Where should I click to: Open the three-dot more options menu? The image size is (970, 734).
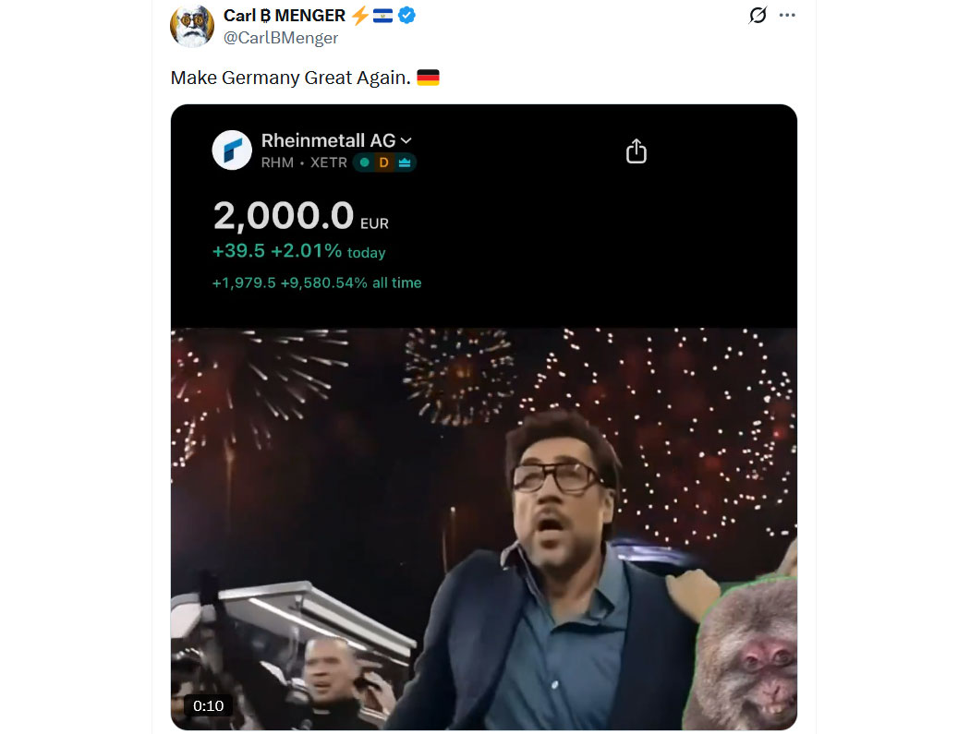(787, 16)
